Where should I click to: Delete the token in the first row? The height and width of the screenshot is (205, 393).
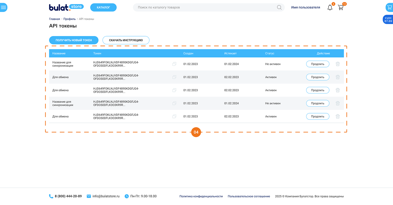coord(337,64)
